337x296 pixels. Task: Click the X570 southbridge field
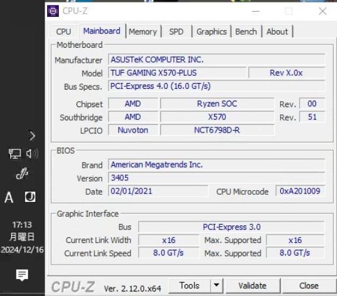[217, 117]
